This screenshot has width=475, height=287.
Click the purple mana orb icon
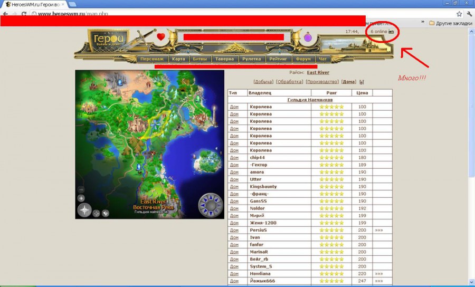tap(308, 37)
